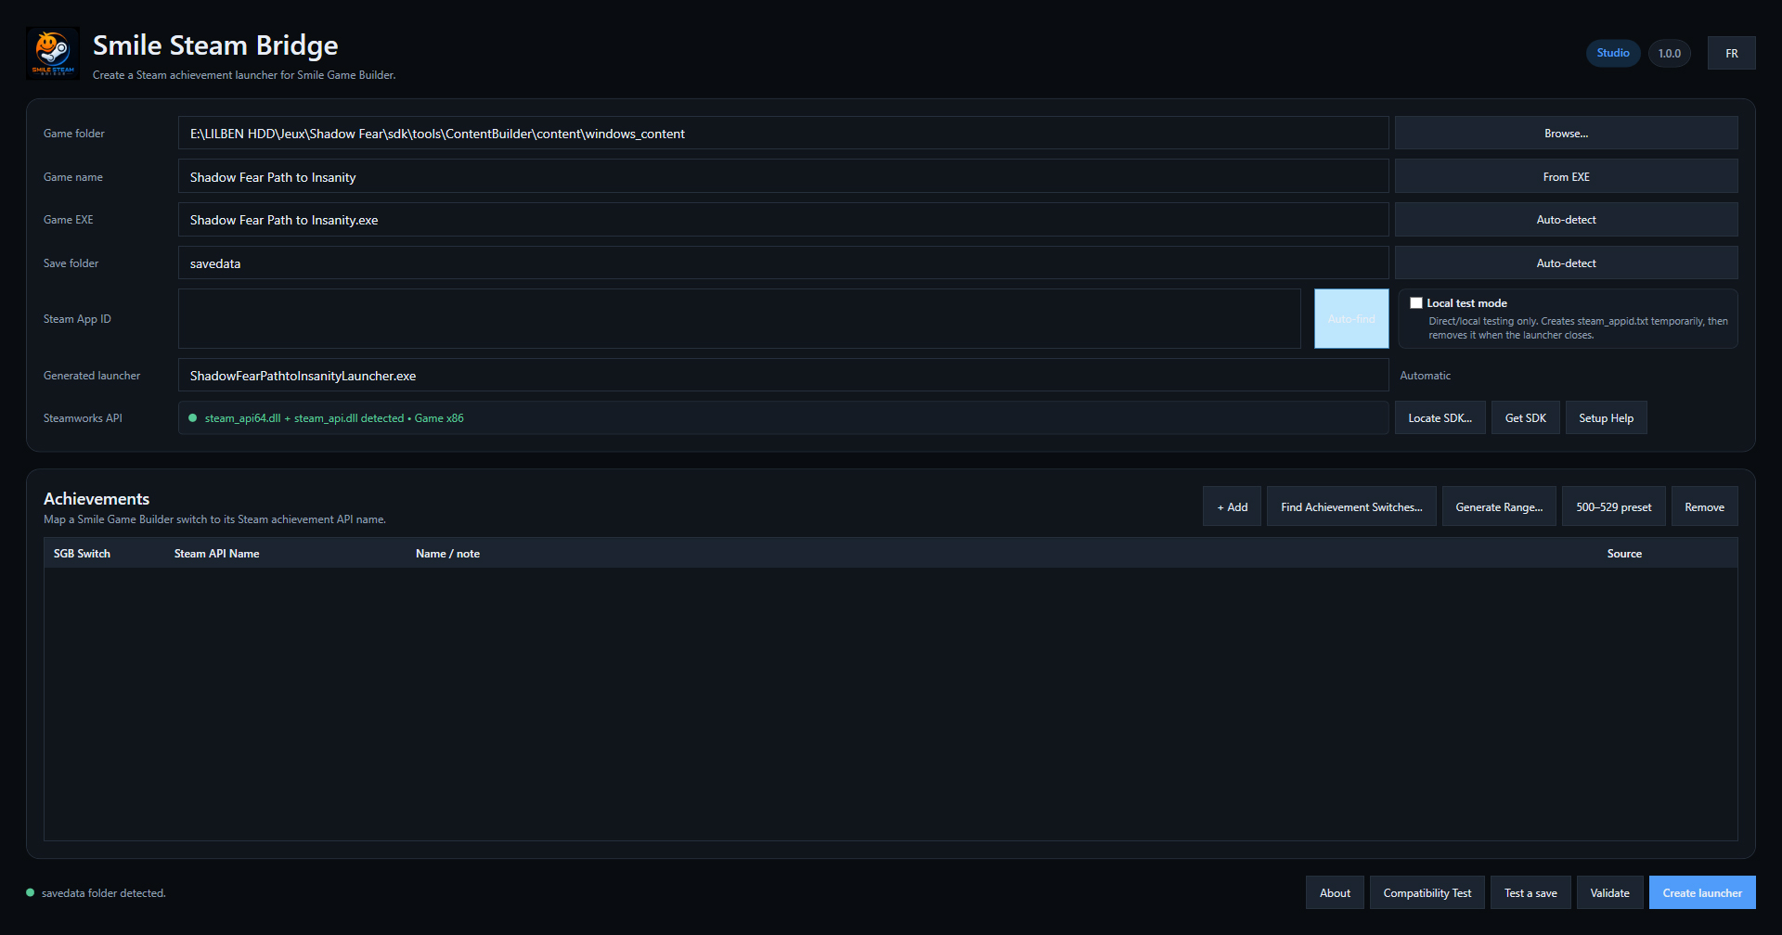Click the Smile Steam Bridge logo icon
This screenshot has height=935, width=1782.
point(53,53)
